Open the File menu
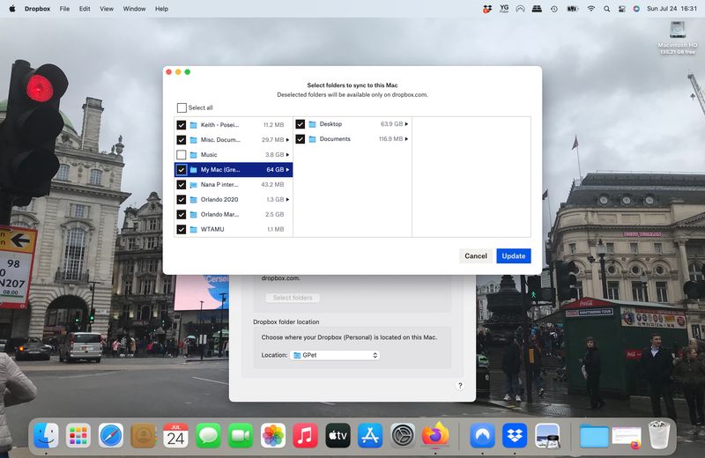This screenshot has width=705, height=458. (64, 9)
